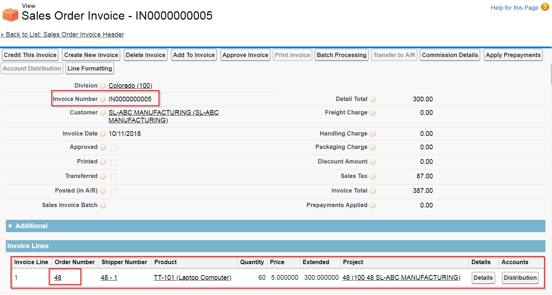Screen dimensions: 552x295
Task: Click the Distribution button in Accounts column
Action: [520, 278]
